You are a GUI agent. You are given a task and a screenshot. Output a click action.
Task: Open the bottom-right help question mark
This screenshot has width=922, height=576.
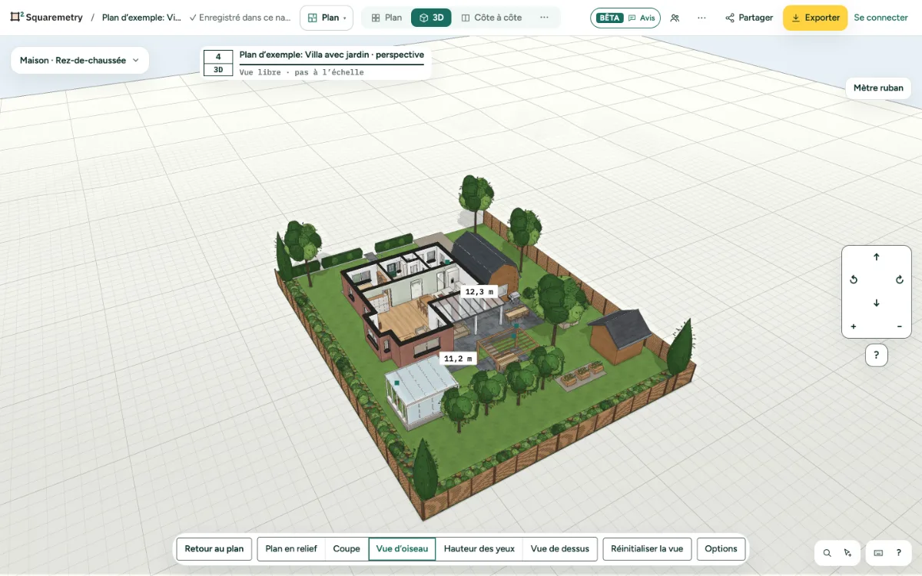898,553
